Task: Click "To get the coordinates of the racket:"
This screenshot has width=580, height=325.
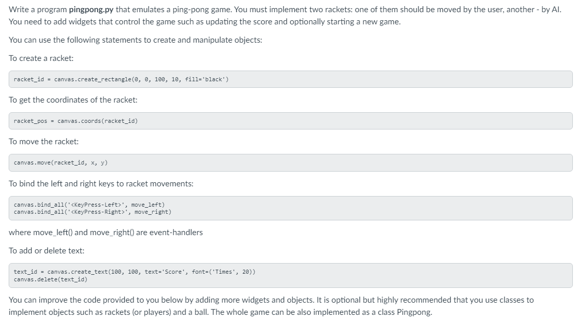Action: tap(73, 100)
